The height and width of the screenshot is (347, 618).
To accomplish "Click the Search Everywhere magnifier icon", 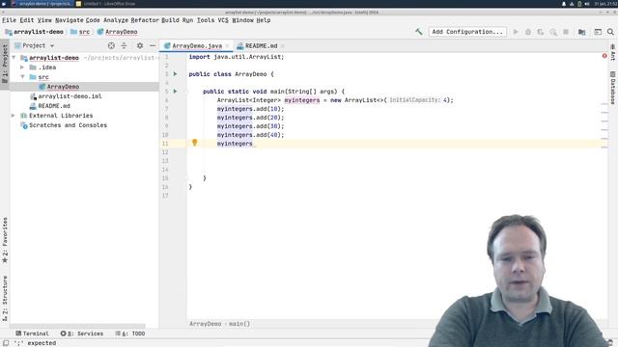I will click(610, 32).
